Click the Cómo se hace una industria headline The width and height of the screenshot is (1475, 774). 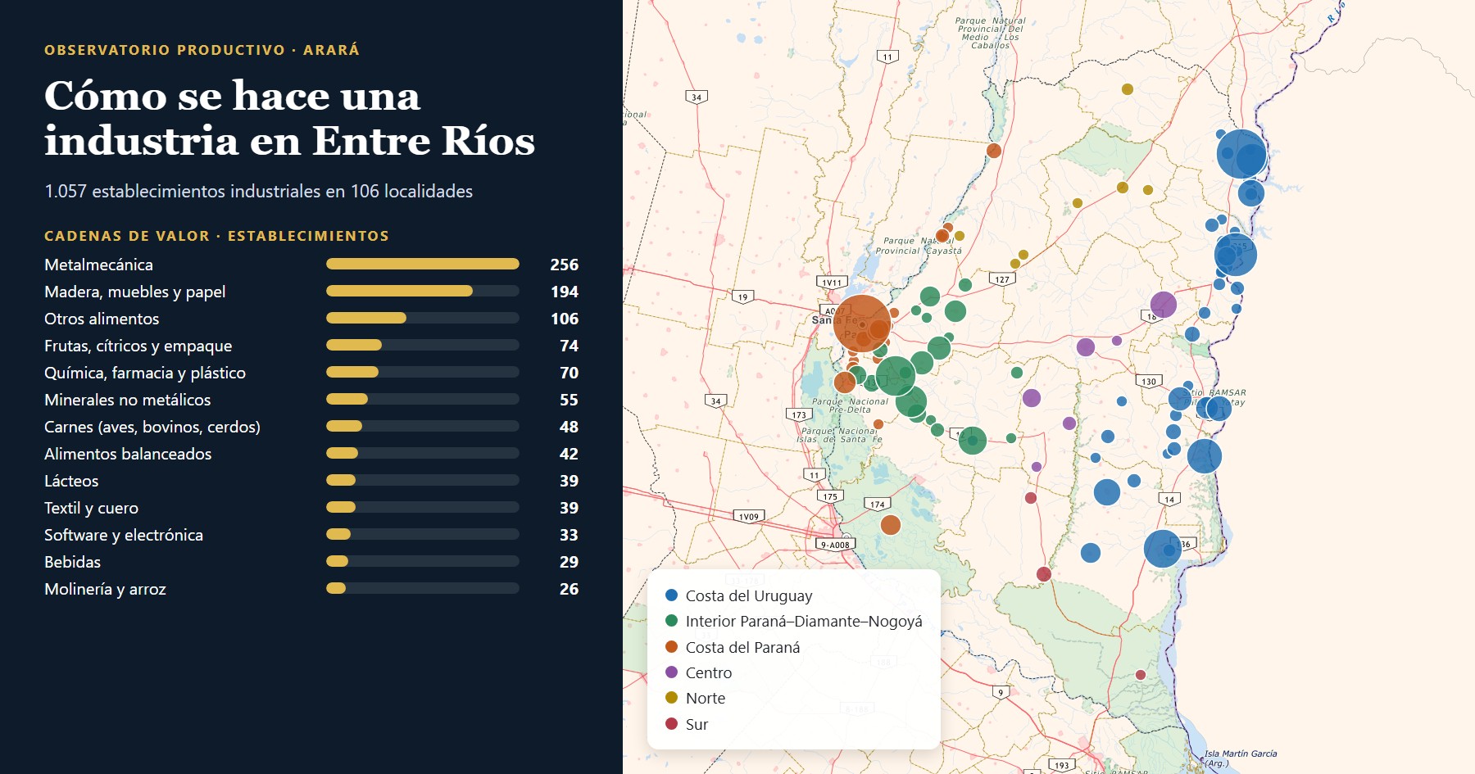coord(289,118)
